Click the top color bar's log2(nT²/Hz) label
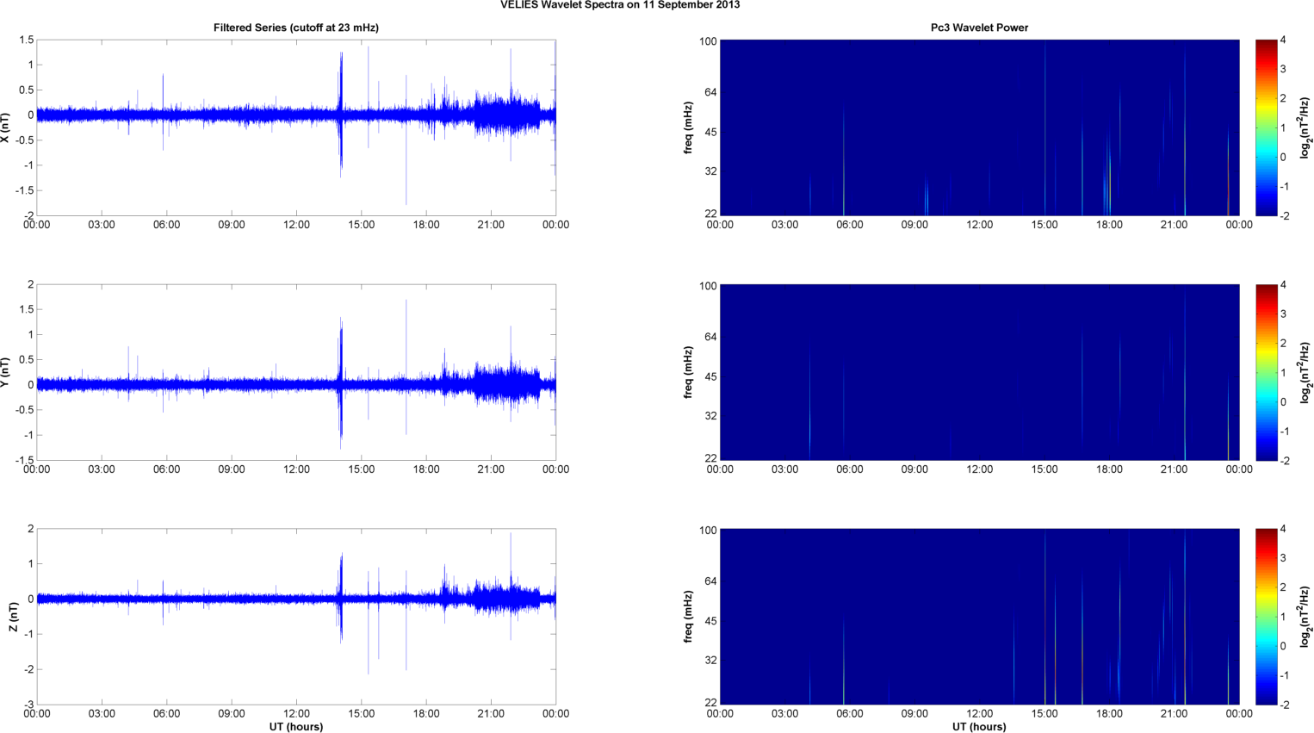 point(1305,127)
